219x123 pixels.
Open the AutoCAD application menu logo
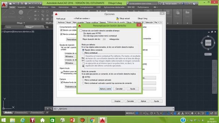(x=4, y=5)
